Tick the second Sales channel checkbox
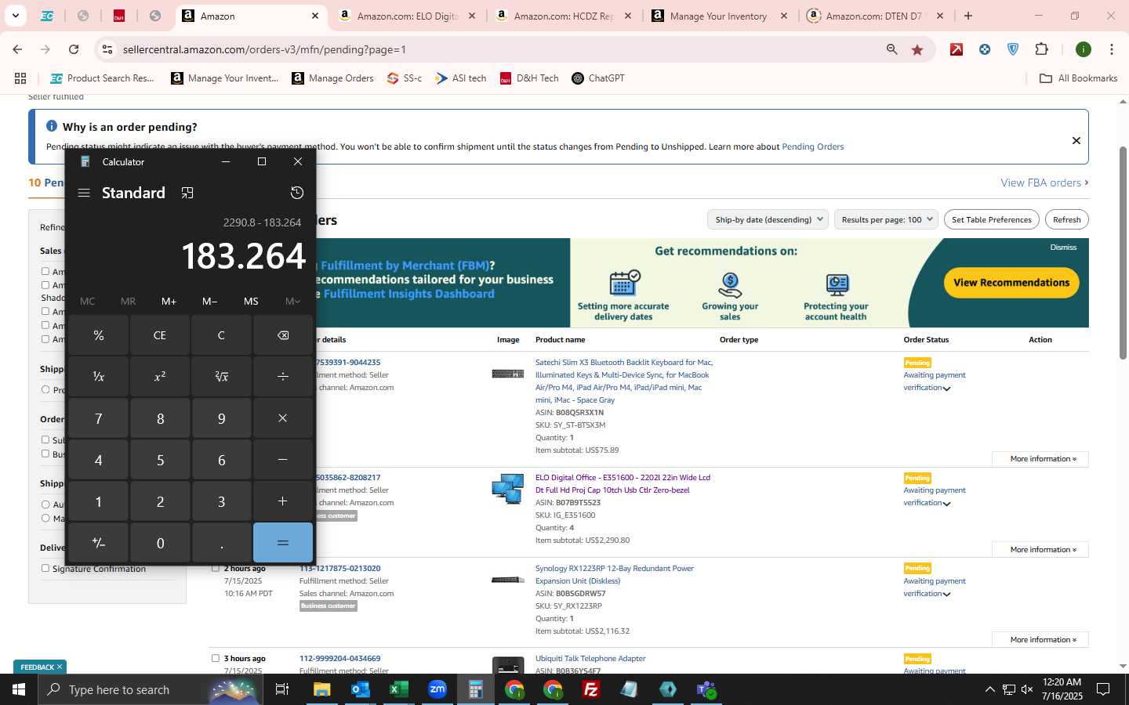The width and height of the screenshot is (1129, 705). coord(45,285)
